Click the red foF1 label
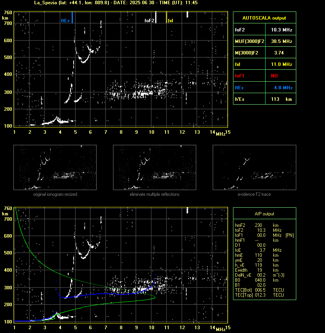Screen dimensions: 325x333 (x=240, y=76)
